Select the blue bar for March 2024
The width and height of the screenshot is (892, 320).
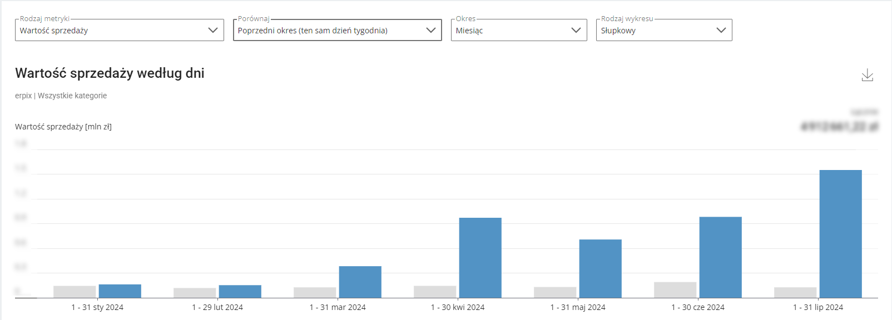pos(360,282)
